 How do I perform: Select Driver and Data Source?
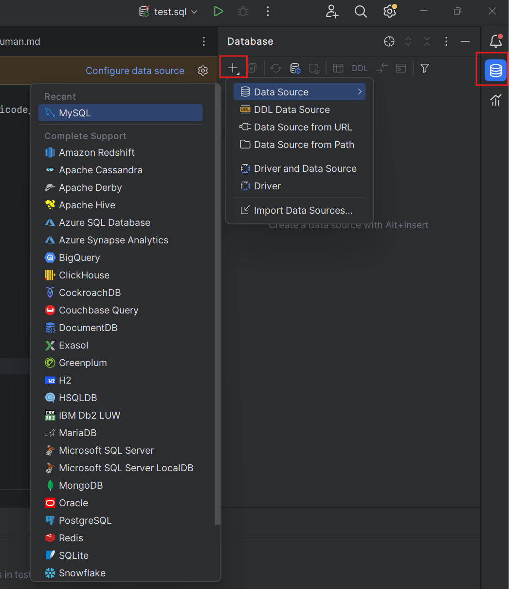point(299,168)
